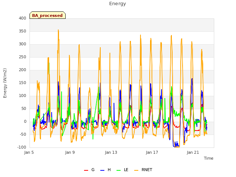Viewport: 236px width, 177px height.
Task: Click the 250 y-axis tick label
Action: point(22,57)
